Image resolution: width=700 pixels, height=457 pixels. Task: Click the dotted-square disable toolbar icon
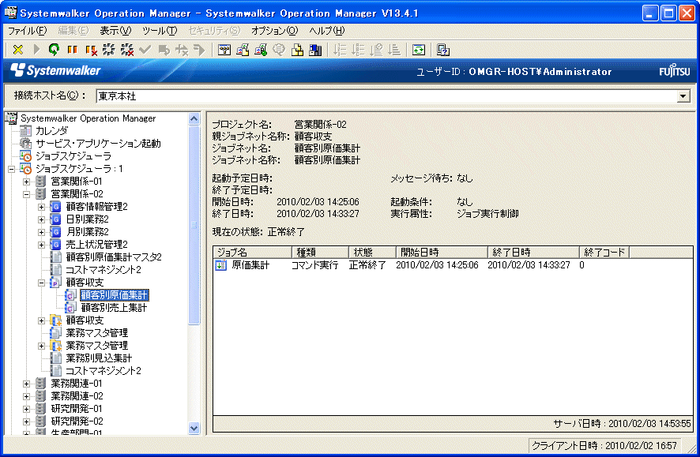click(108, 50)
